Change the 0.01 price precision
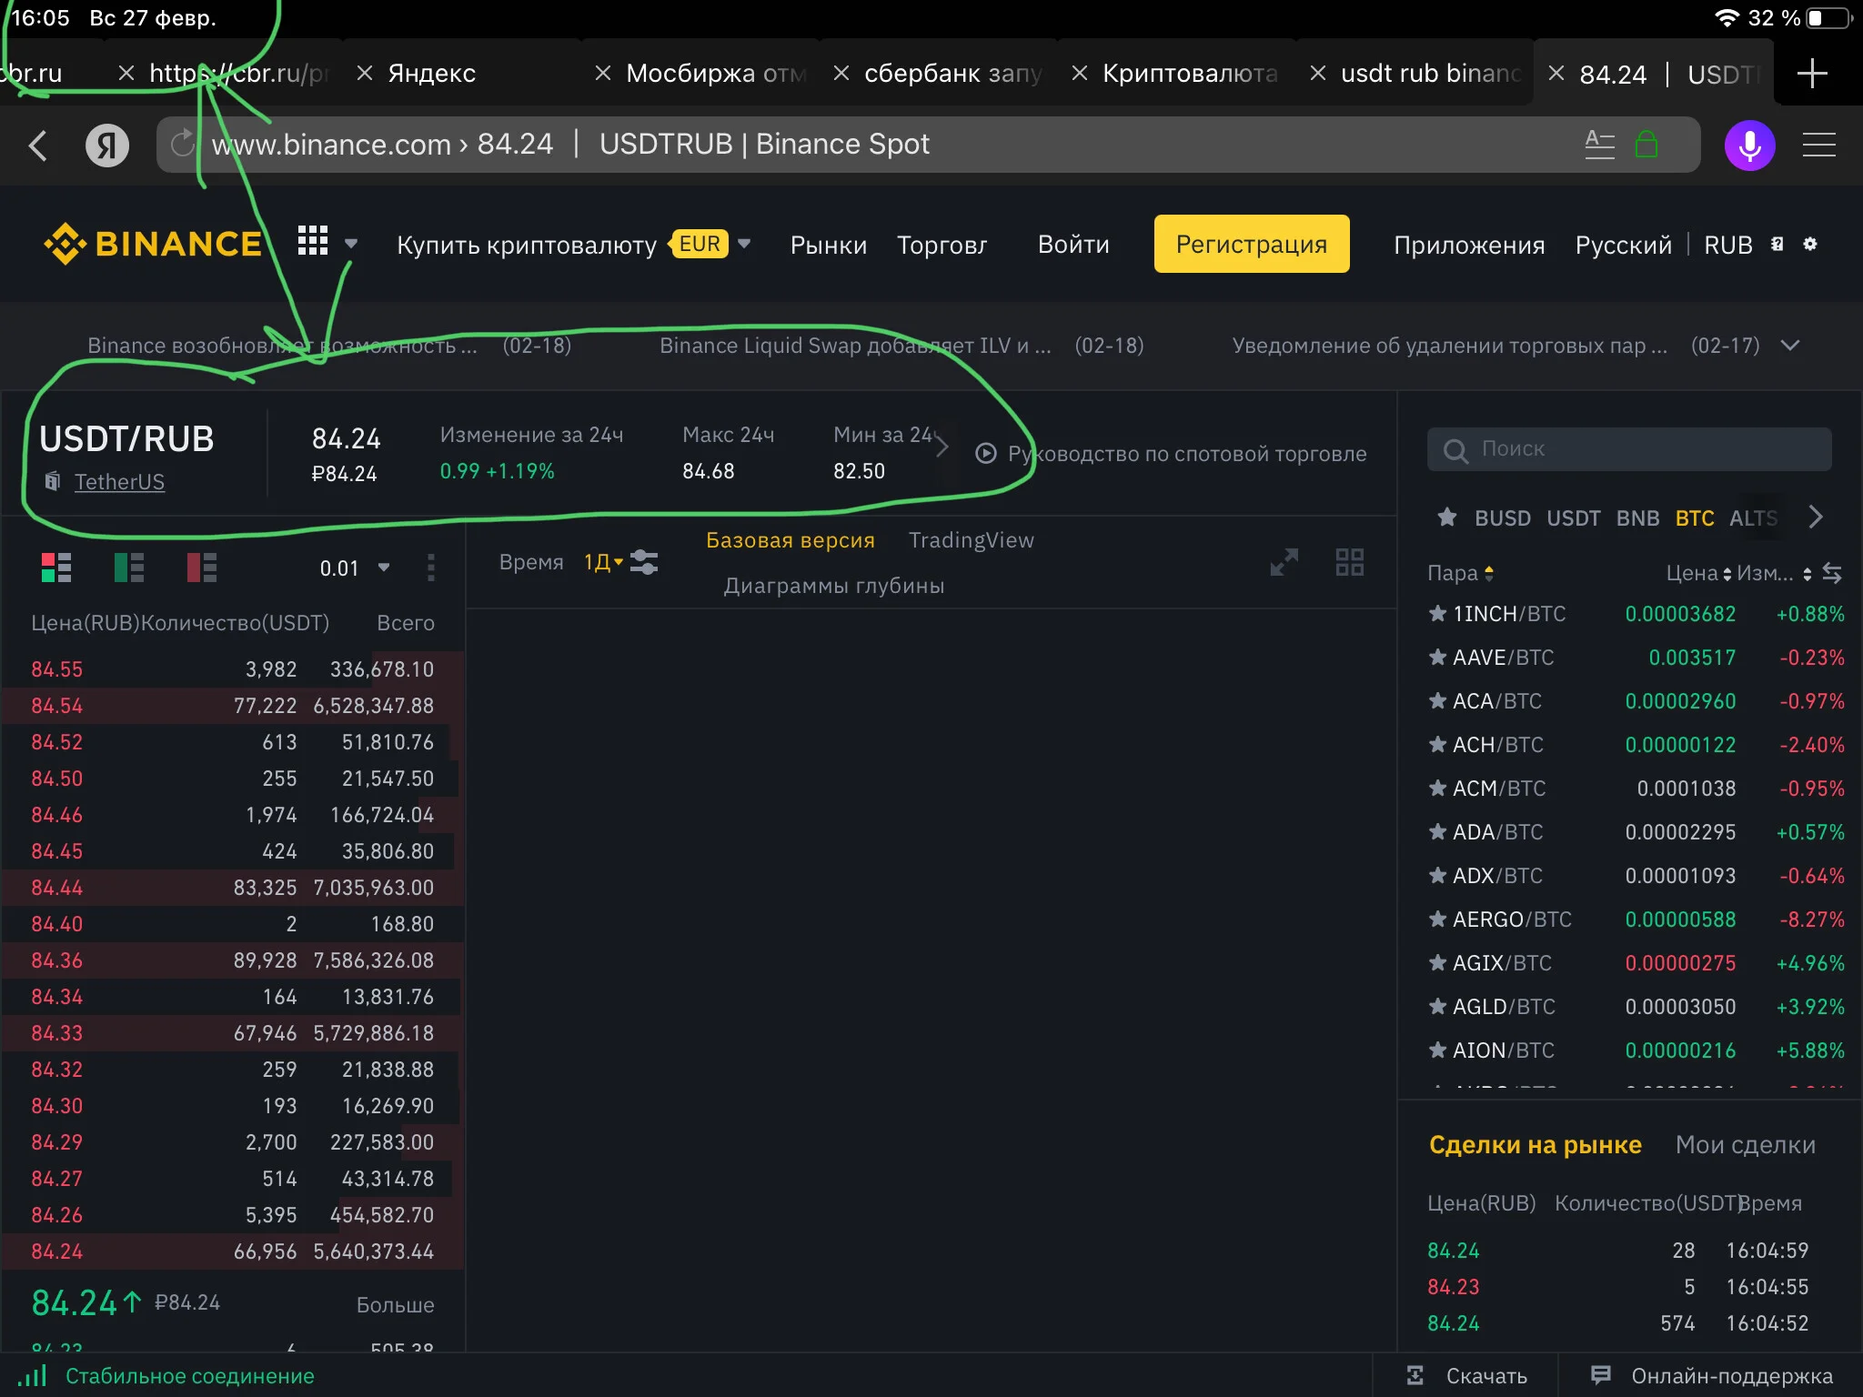1863x1397 pixels. coord(355,568)
